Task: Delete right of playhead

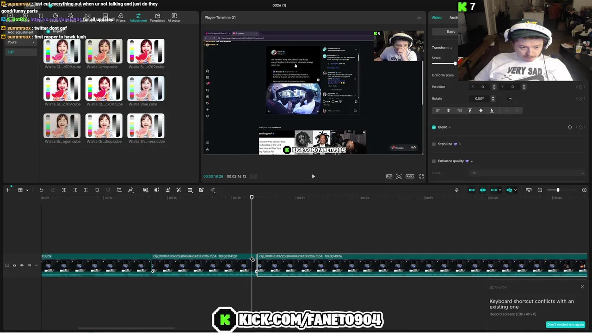Action: (x=86, y=190)
